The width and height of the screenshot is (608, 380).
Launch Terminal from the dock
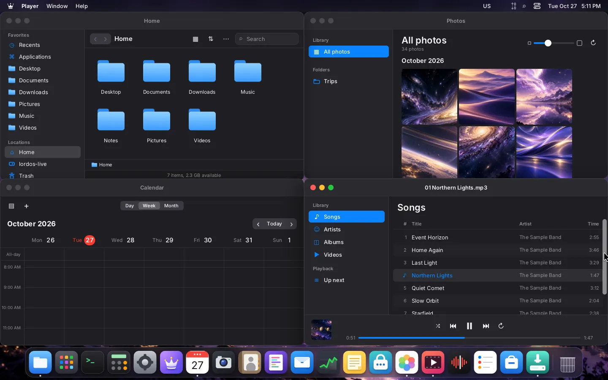pyautogui.click(x=92, y=362)
